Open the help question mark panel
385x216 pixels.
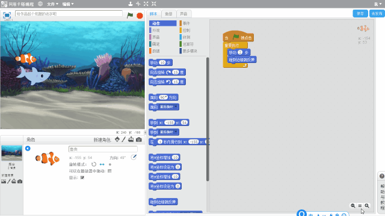pos(382,176)
